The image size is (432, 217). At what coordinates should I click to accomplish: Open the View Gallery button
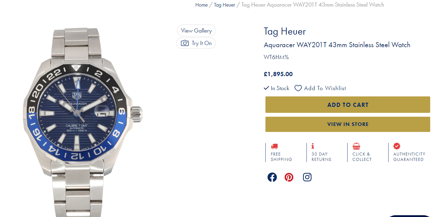coord(196,31)
